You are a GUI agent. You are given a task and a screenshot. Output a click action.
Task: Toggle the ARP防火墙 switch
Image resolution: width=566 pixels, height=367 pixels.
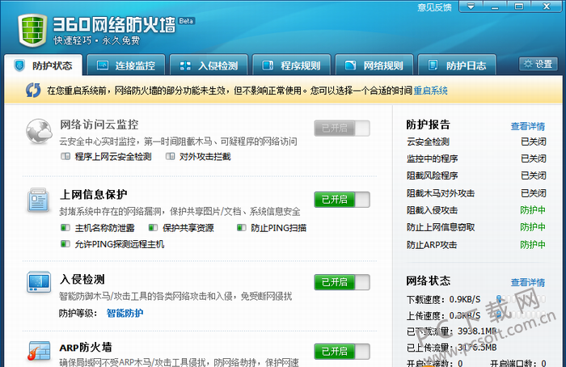coord(342,351)
